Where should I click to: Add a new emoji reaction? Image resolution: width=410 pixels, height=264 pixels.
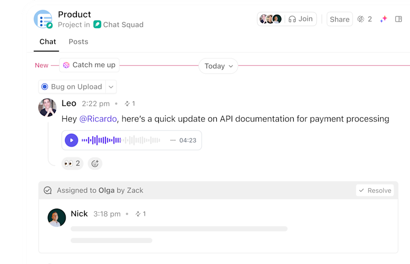pyautogui.click(x=95, y=164)
